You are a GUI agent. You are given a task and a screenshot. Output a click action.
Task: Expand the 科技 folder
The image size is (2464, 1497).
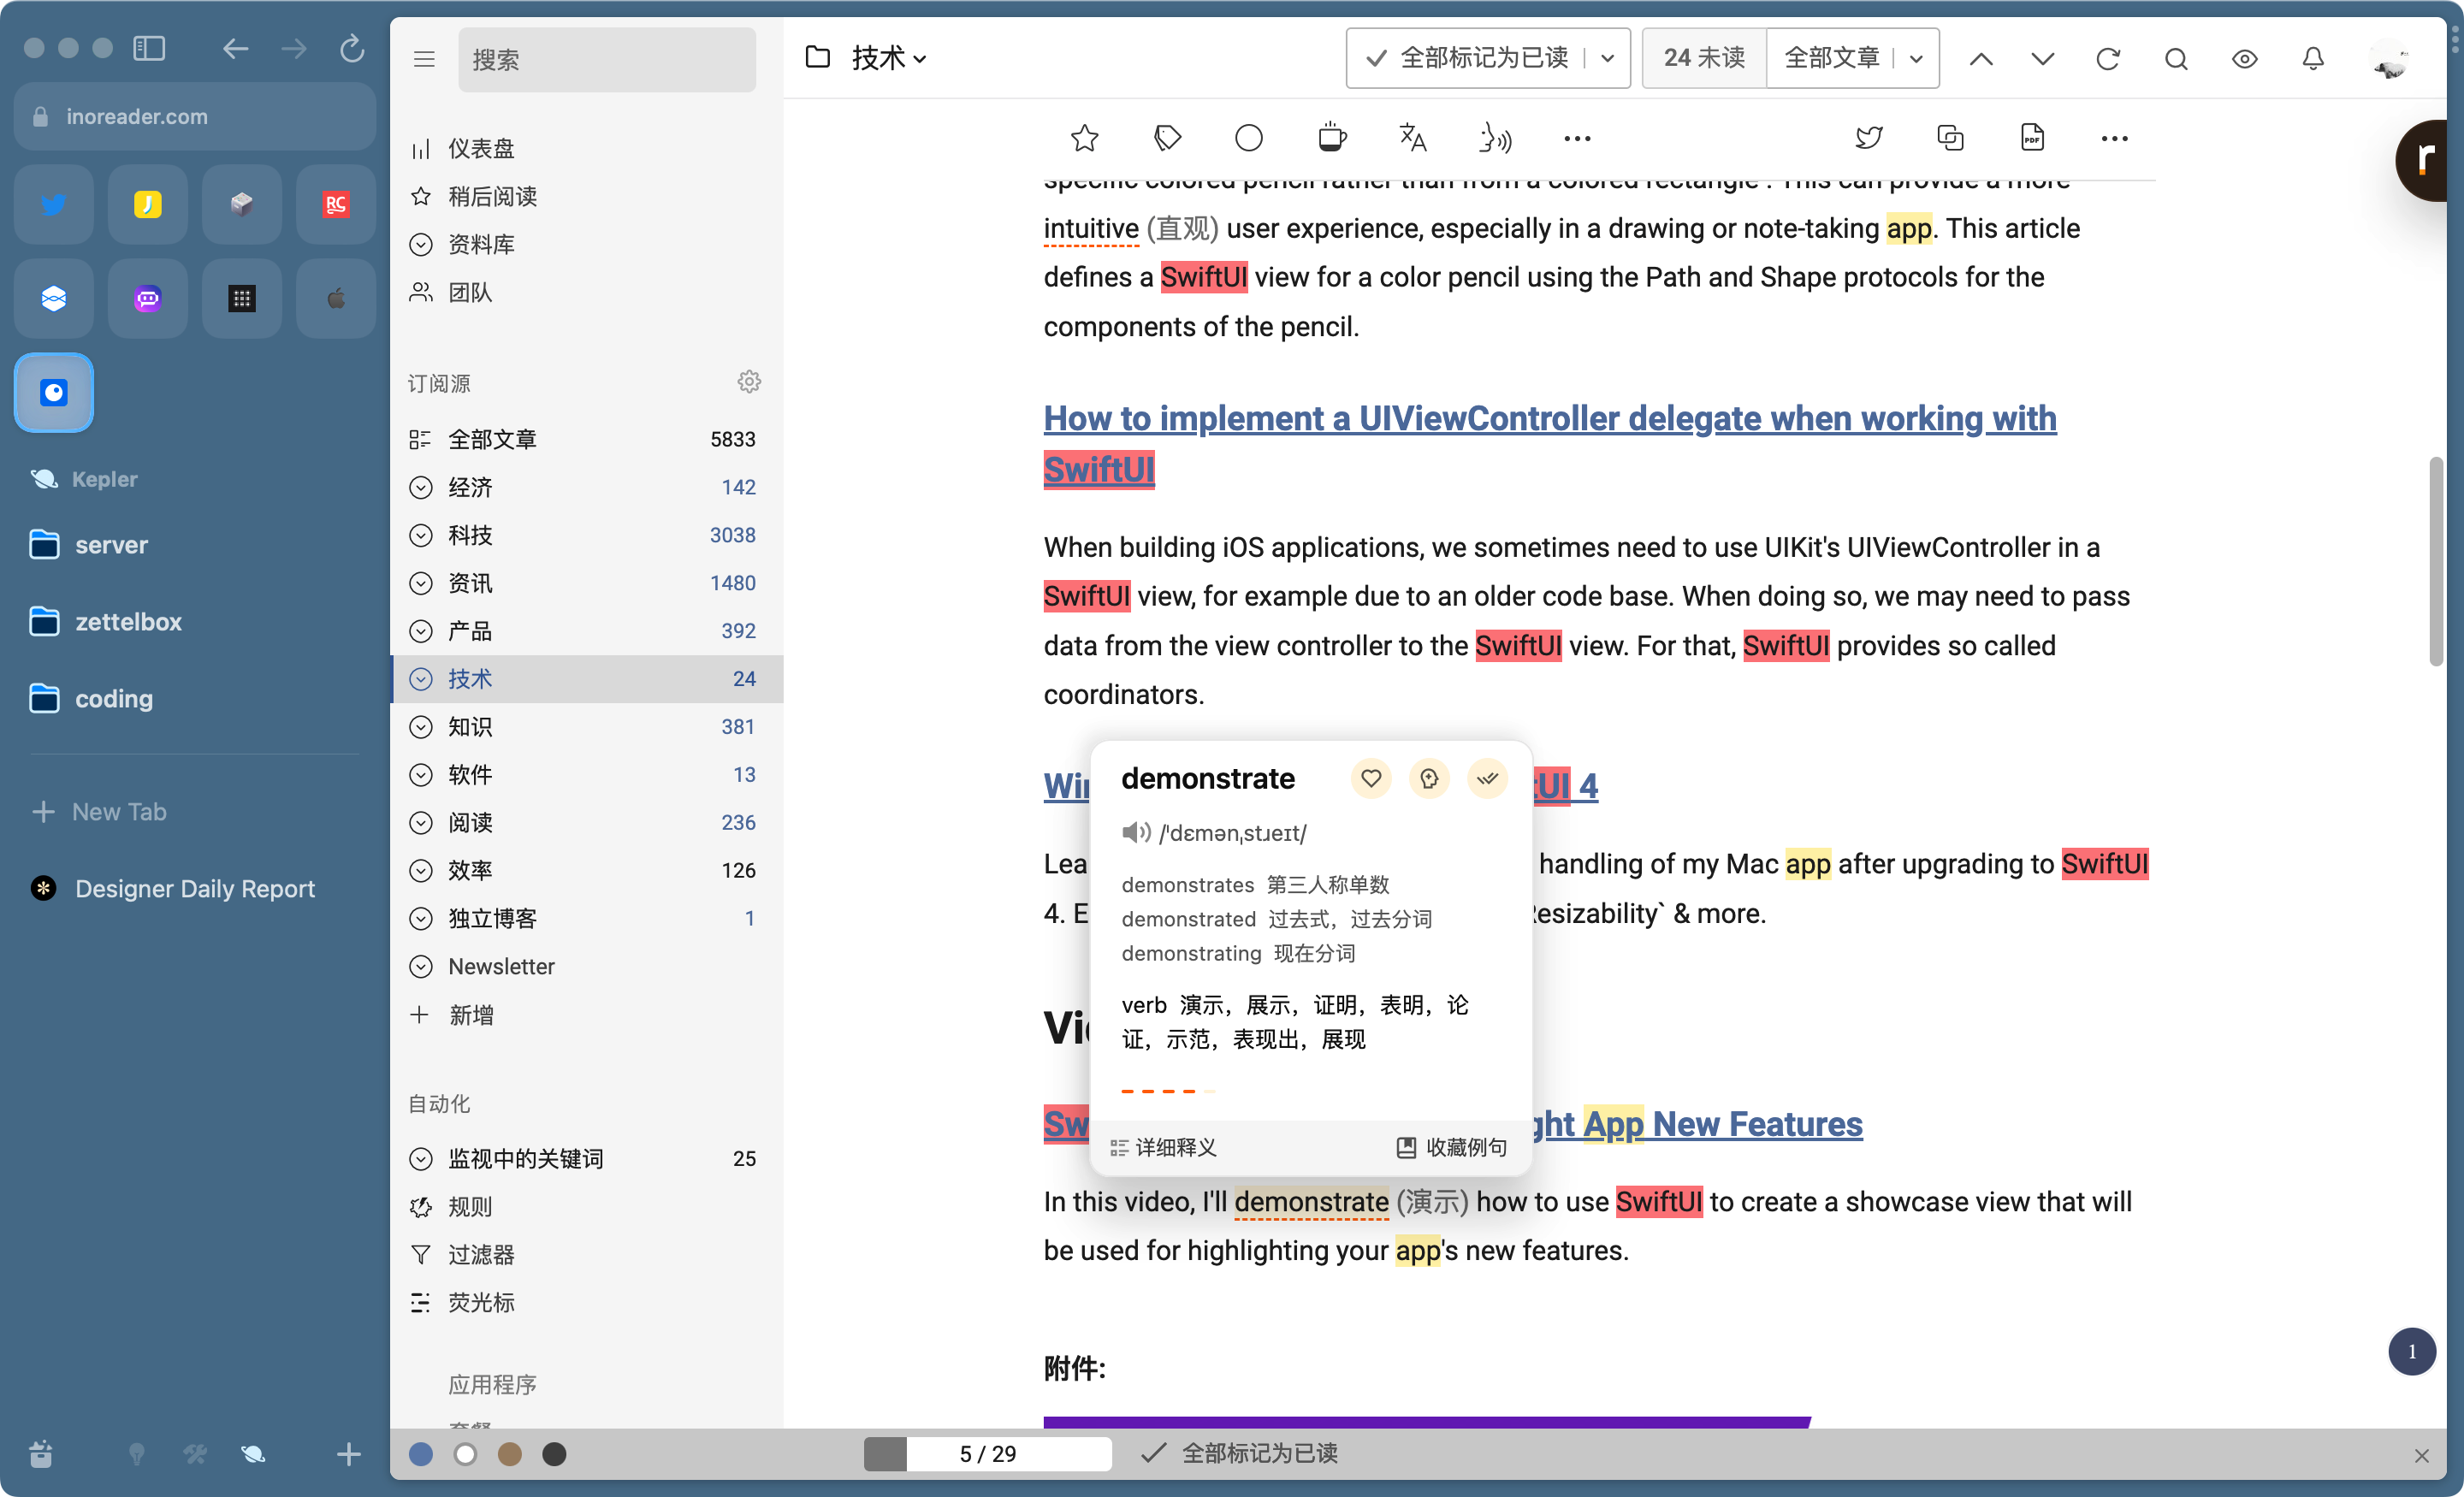coord(421,535)
